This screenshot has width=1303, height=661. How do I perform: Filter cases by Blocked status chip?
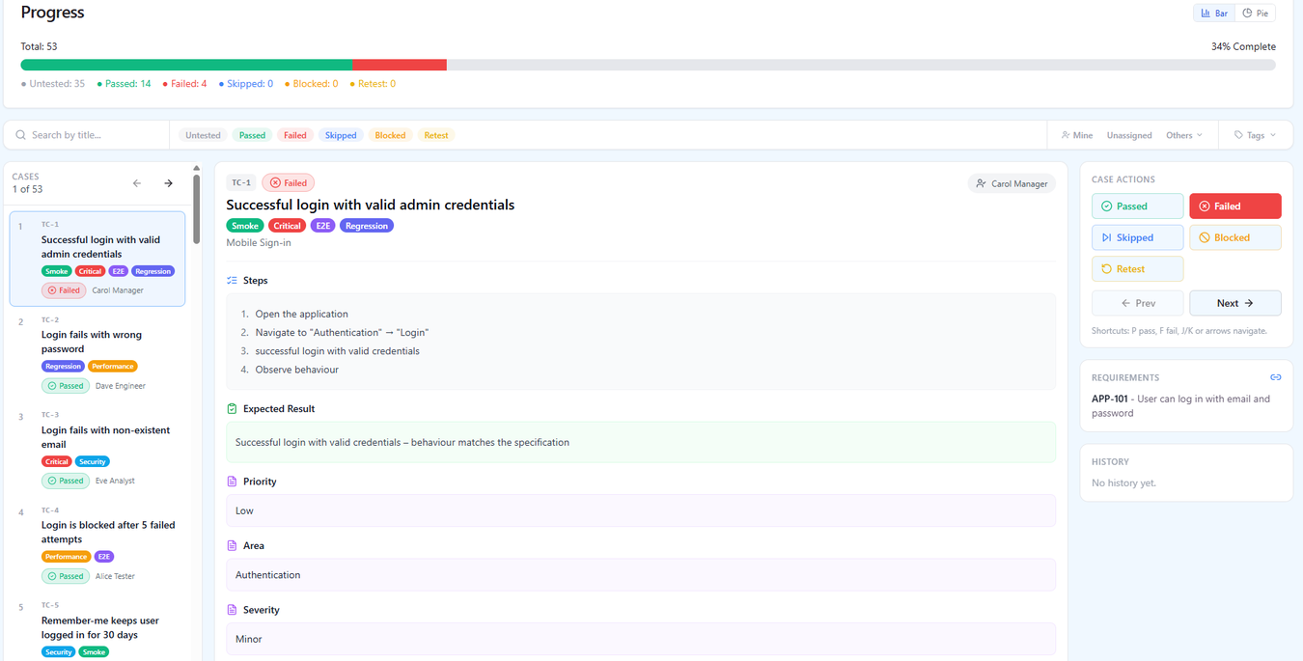[x=390, y=135]
